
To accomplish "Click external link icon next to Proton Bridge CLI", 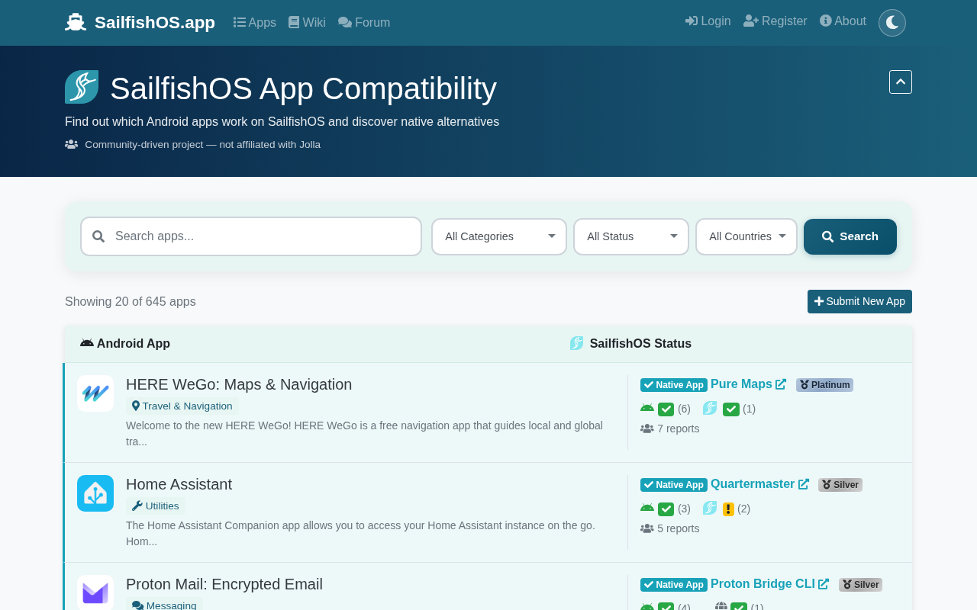I will tap(824, 584).
